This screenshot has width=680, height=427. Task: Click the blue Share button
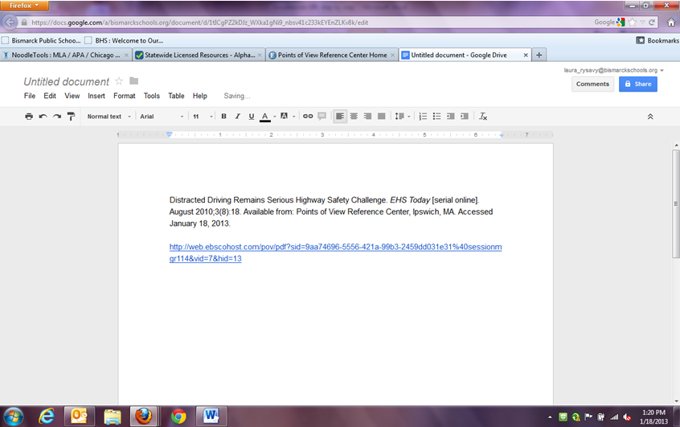(638, 84)
